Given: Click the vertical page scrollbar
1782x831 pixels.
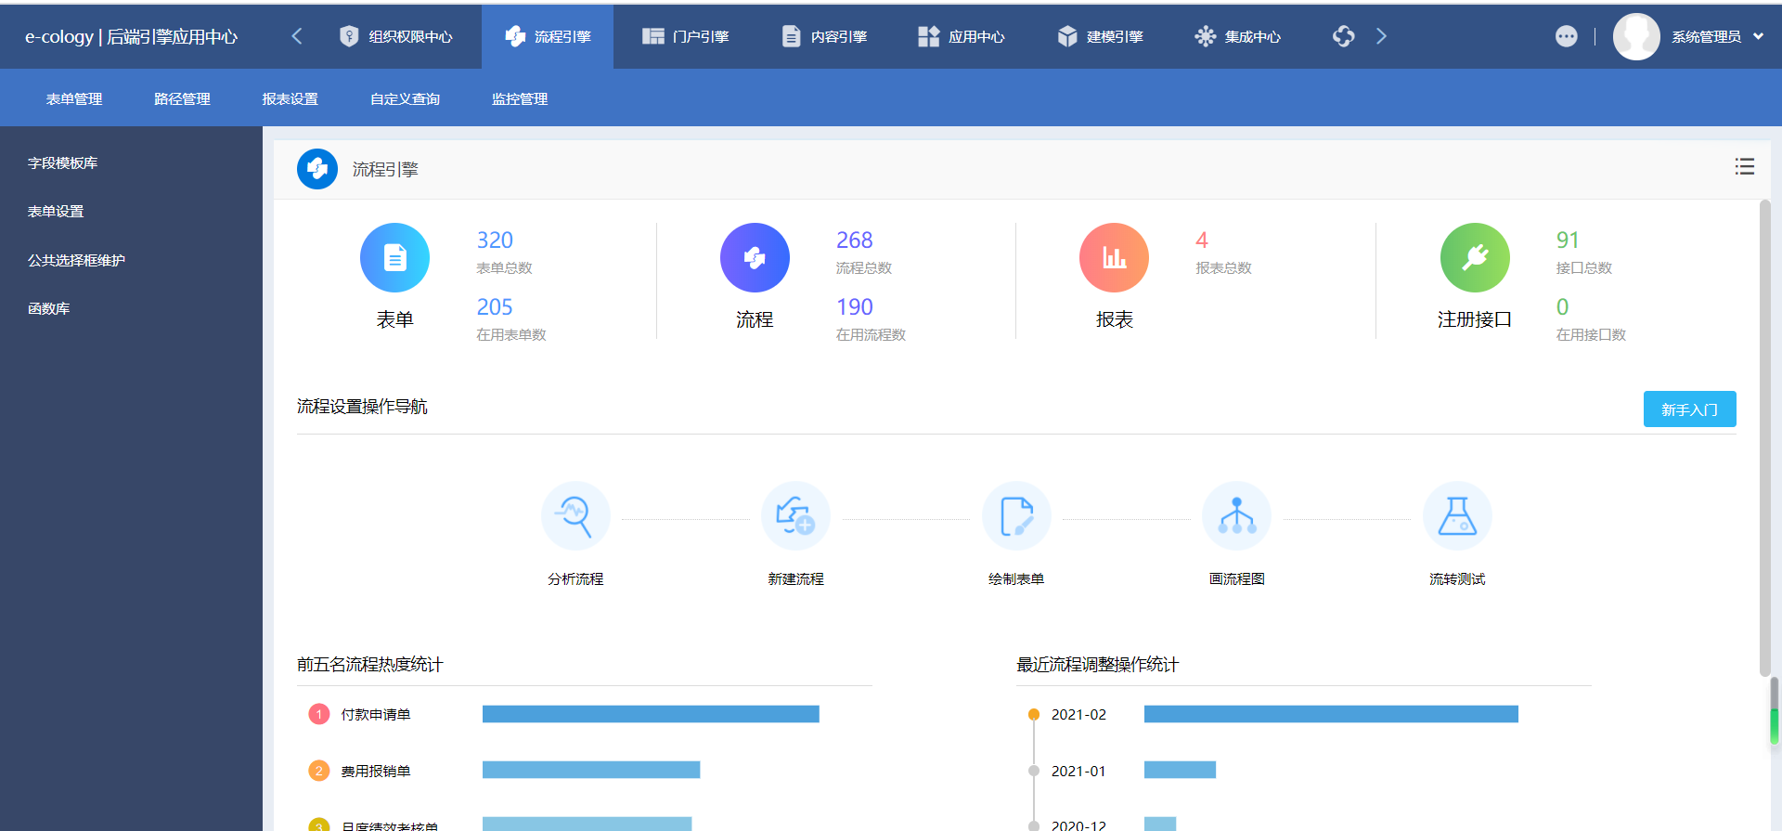Looking at the screenshot, I should (x=1765, y=436).
